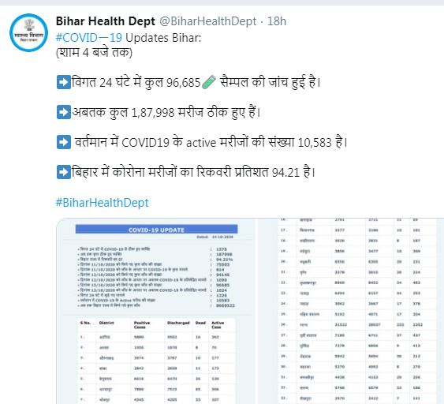Open the 18h tweet timestamp
Image resolution: width=444 pixels, height=404 pixels.
pyautogui.click(x=277, y=21)
